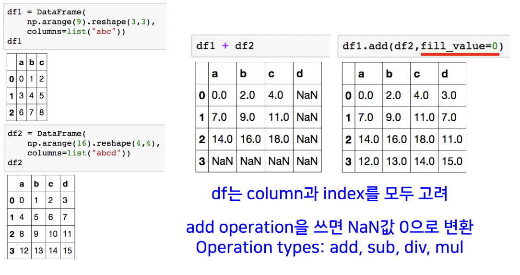The image size is (520, 275).
Task: Click column header 'd' in 'df1 + df2' result table
Action: tap(300, 74)
